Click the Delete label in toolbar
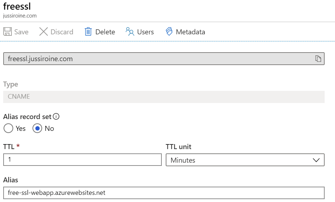 [x=105, y=32]
